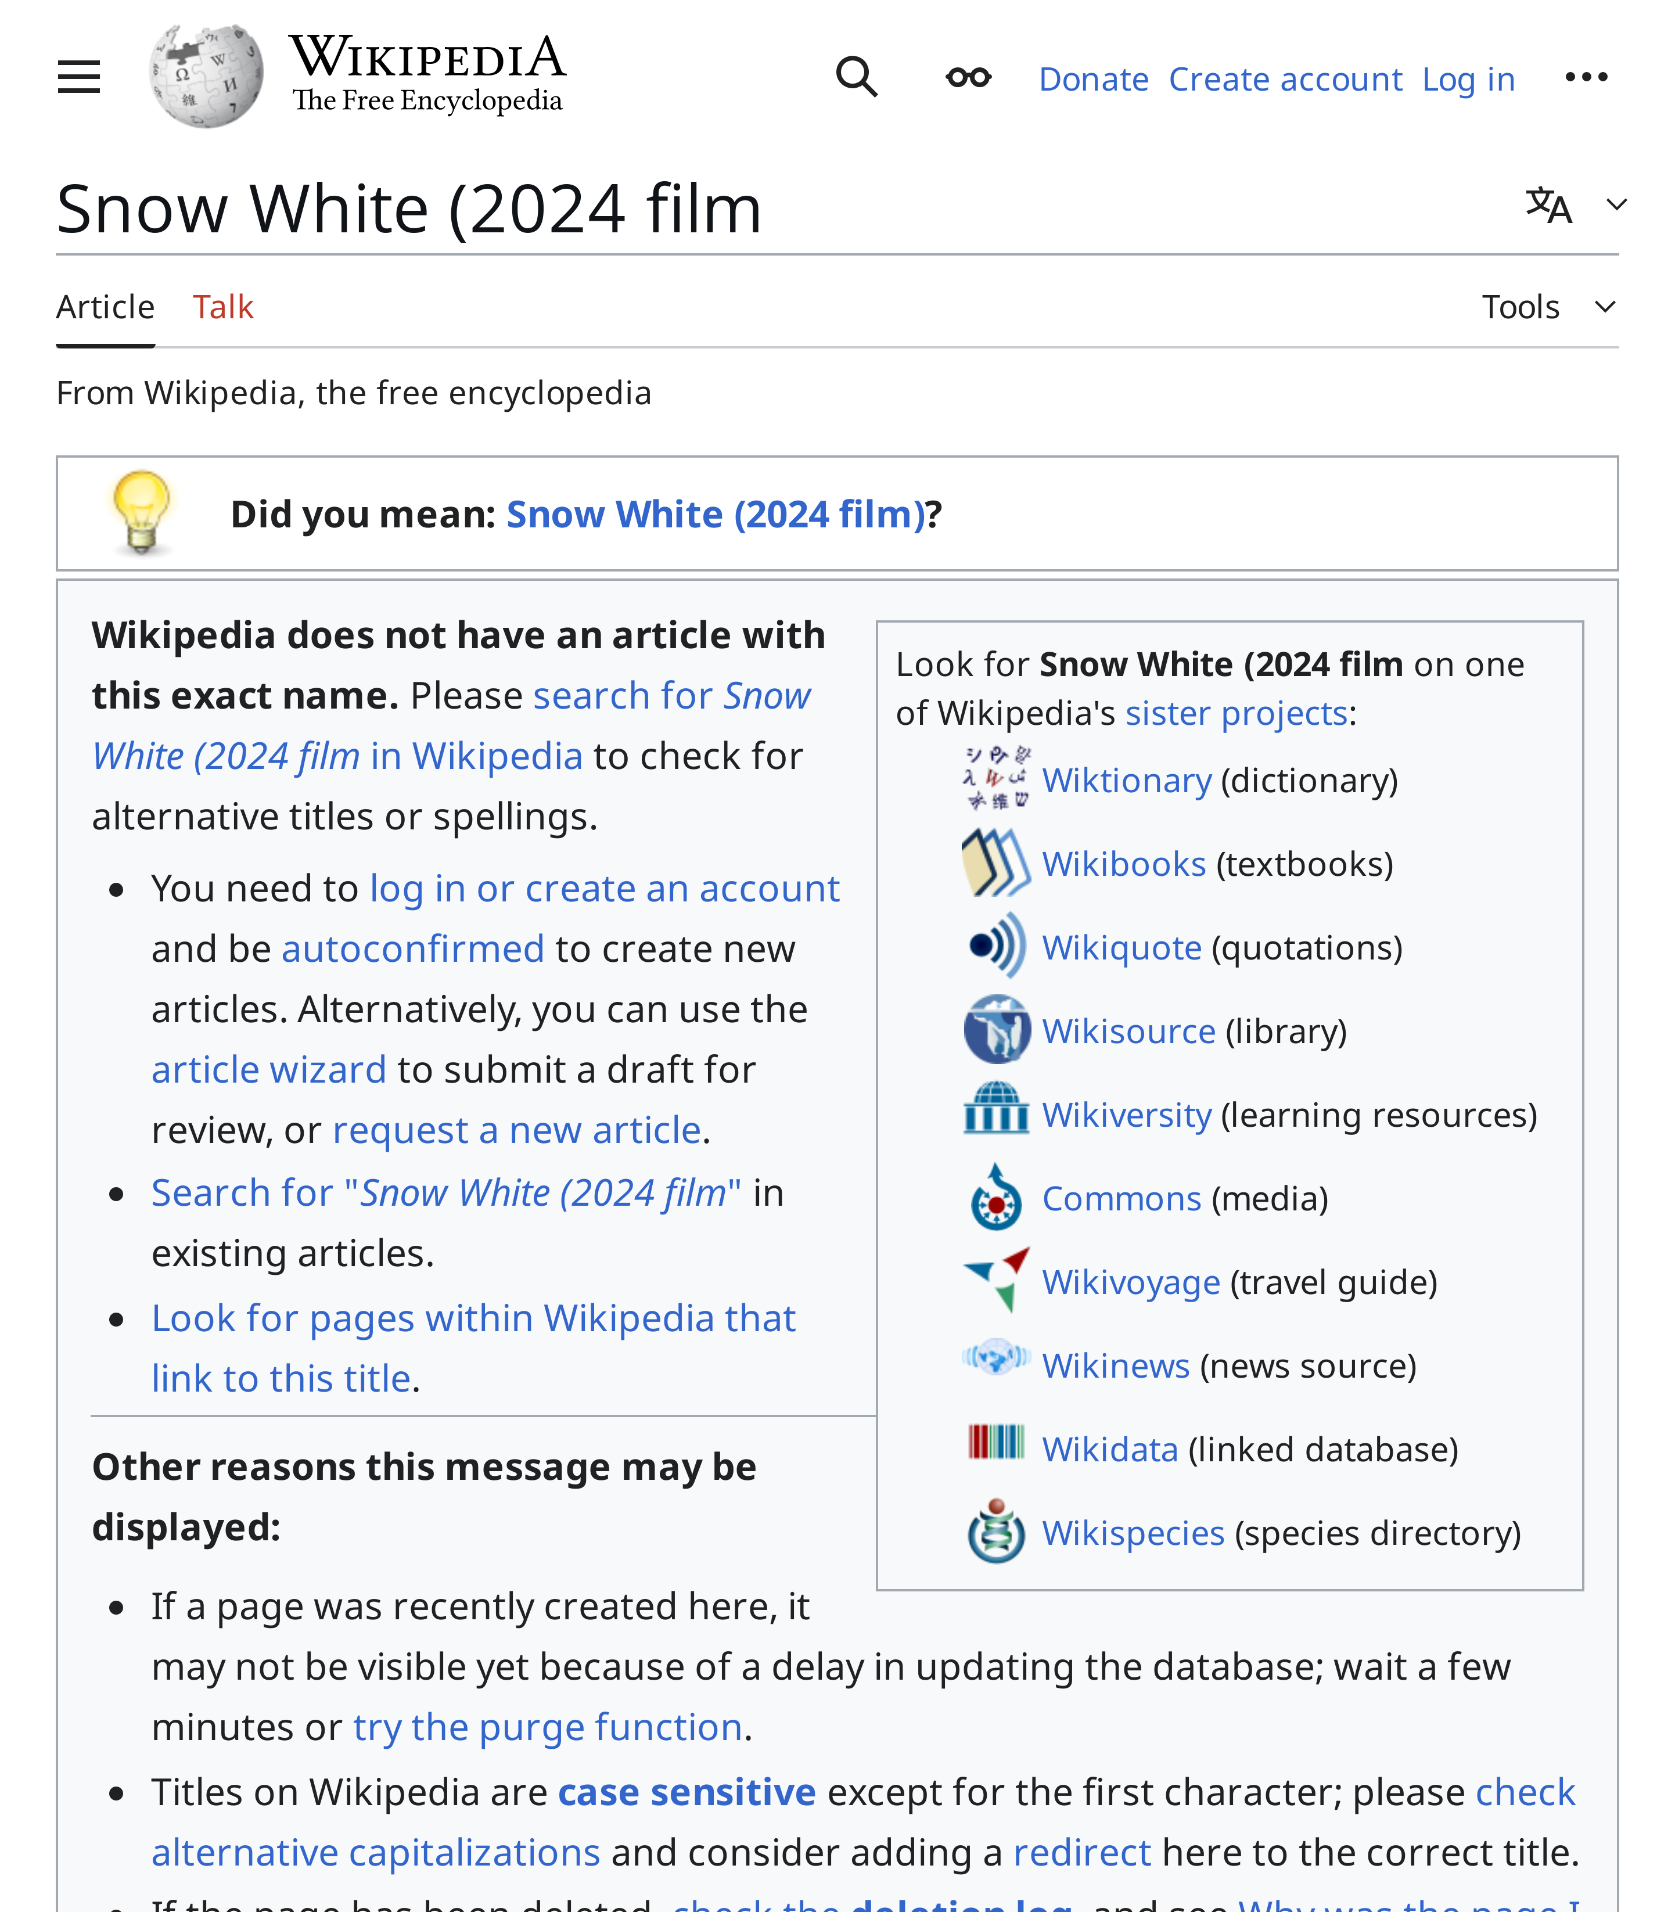
Task: Follow the suggested Snow White (2024 film) link
Action: (715, 515)
